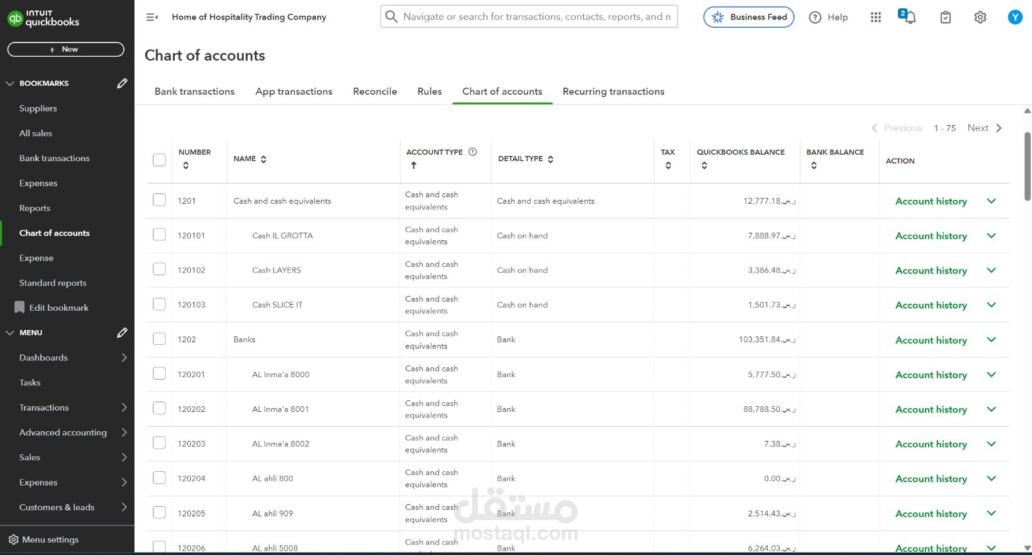Open the Bank transactions tab

click(194, 92)
